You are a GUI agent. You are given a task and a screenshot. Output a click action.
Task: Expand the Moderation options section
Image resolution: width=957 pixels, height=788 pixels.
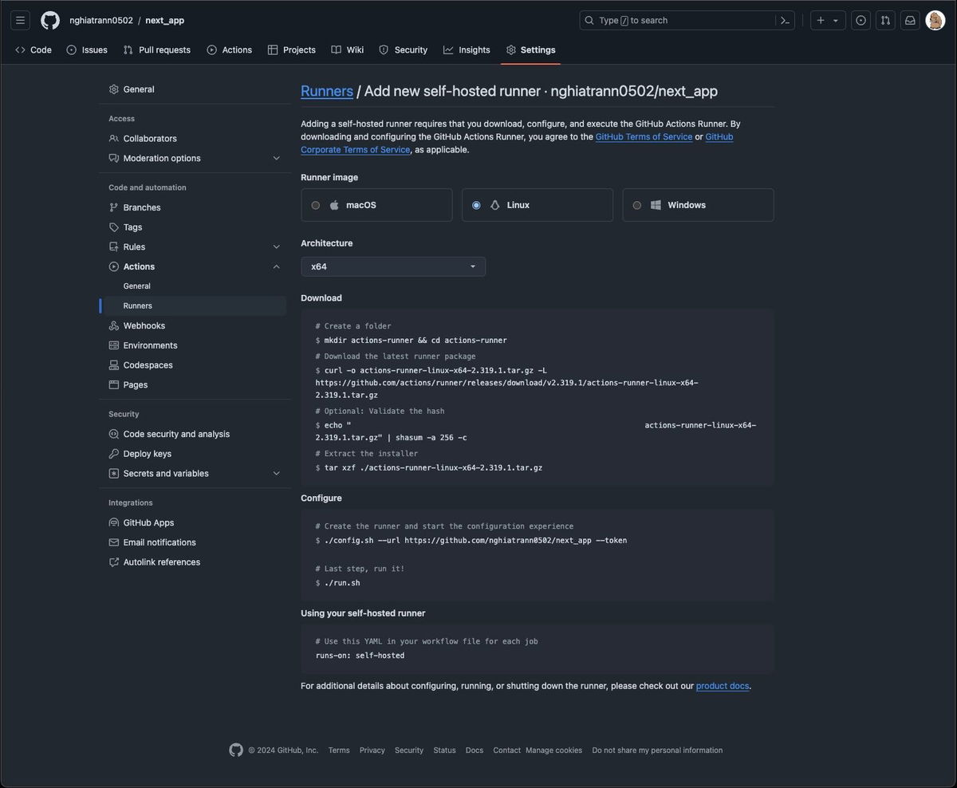161,158
